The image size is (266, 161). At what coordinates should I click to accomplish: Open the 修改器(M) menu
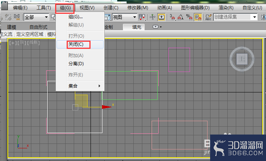137,8
